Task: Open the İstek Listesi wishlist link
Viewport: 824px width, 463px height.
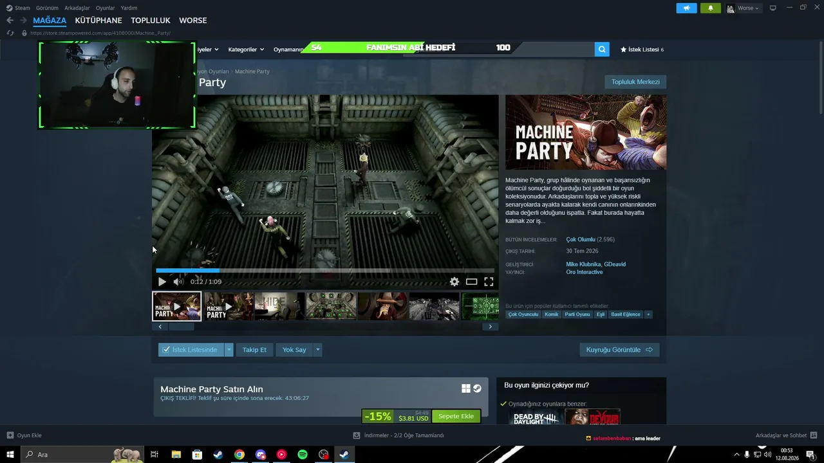Action: click(x=642, y=50)
